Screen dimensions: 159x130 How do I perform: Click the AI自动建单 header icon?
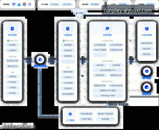(147, 29)
